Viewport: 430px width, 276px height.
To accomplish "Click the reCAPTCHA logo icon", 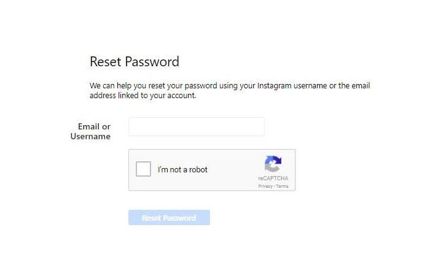I will point(273,164).
